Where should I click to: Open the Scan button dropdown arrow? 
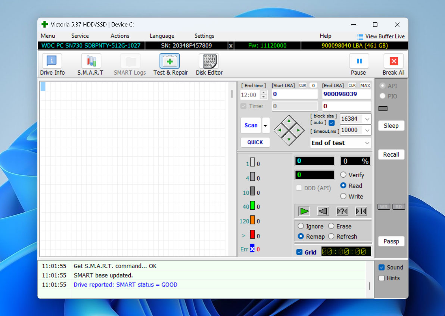click(265, 125)
